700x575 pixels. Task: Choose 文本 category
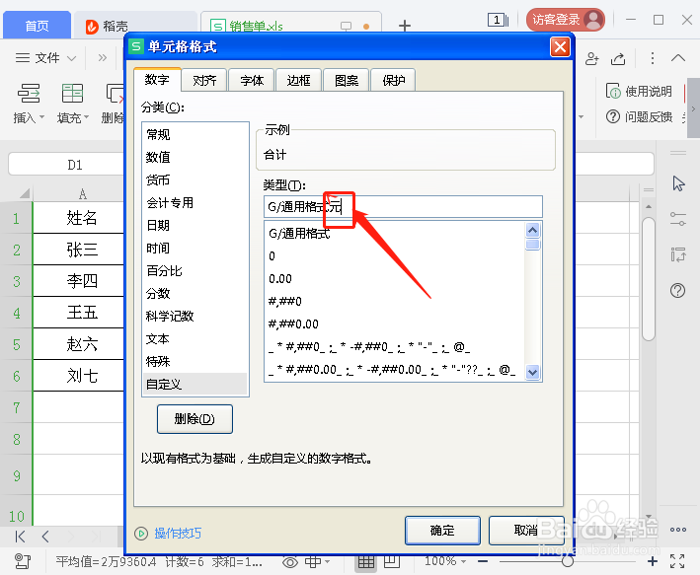(194, 338)
